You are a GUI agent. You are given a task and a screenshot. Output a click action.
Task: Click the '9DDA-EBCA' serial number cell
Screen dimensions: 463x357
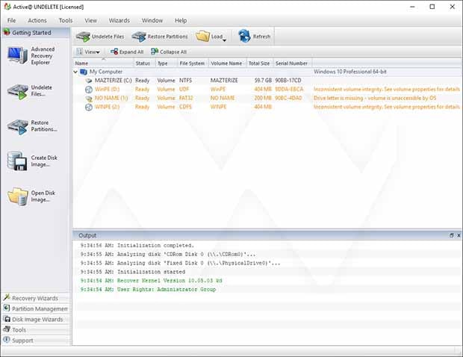(x=289, y=89)
